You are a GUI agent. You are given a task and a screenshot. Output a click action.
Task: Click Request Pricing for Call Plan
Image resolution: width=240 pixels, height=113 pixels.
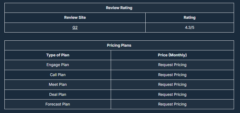pyautogui.click(x=172, y=75)
